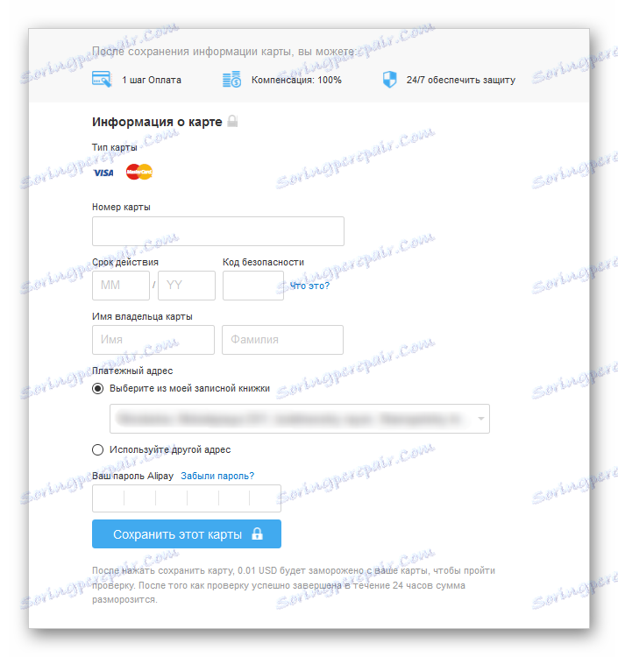Screen dimensions: 618x657
Task: Click the compensation coins icon
Action: point(231,79)
